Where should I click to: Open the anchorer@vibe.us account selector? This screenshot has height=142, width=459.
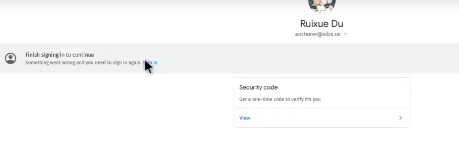point(318,34)
